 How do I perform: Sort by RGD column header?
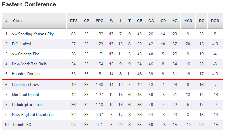click(215, 21)
